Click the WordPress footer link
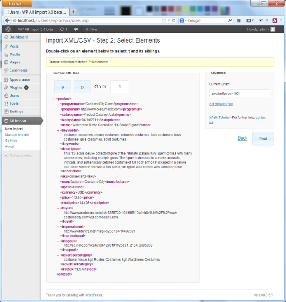The image size is (286, 302). click(x=94, y=295)
